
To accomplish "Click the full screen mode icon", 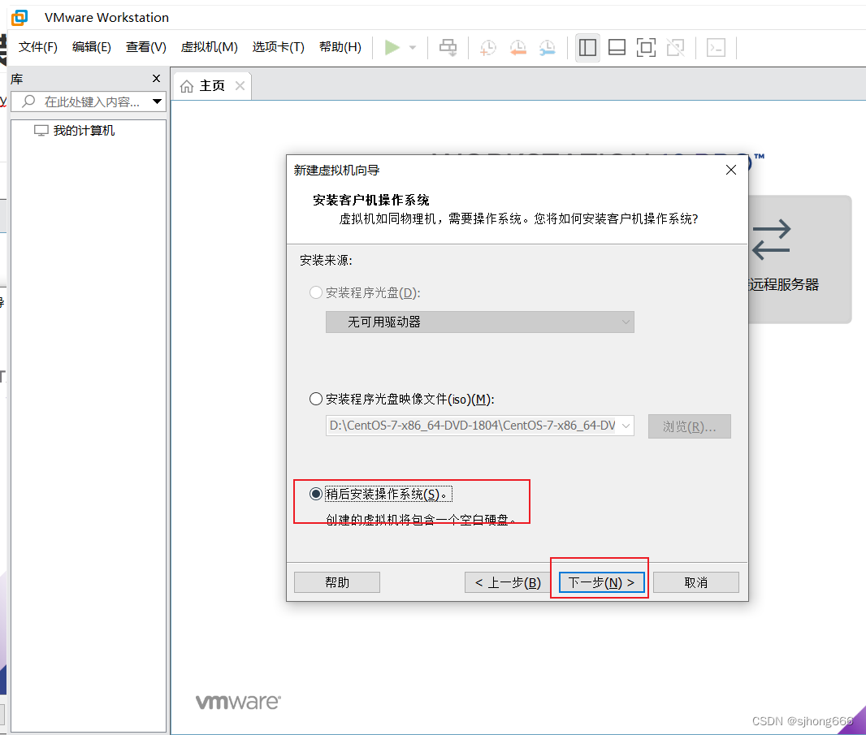I will coord(646,47).
